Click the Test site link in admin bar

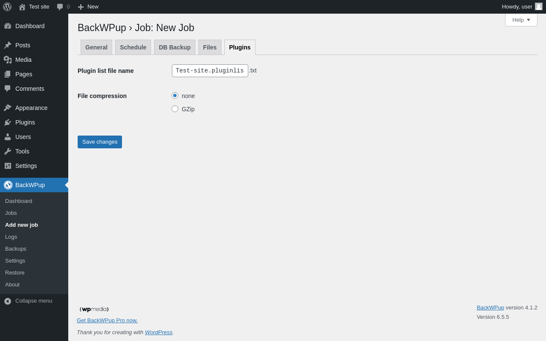click(x=39, y=7)
